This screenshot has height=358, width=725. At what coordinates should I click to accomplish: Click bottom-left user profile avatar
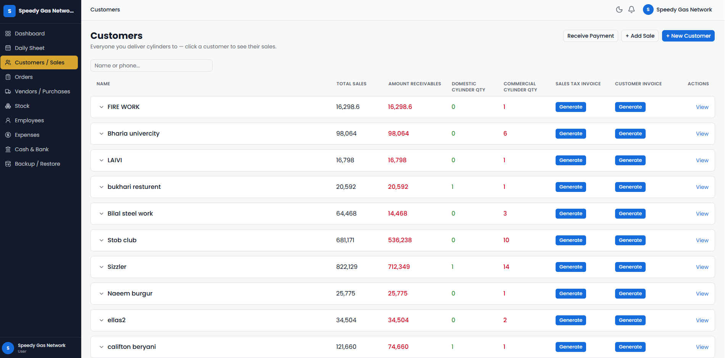[8, 348]
